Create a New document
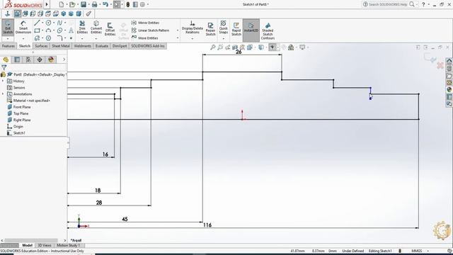The height and width of the screenshot is (255, 453). (62, 4)
